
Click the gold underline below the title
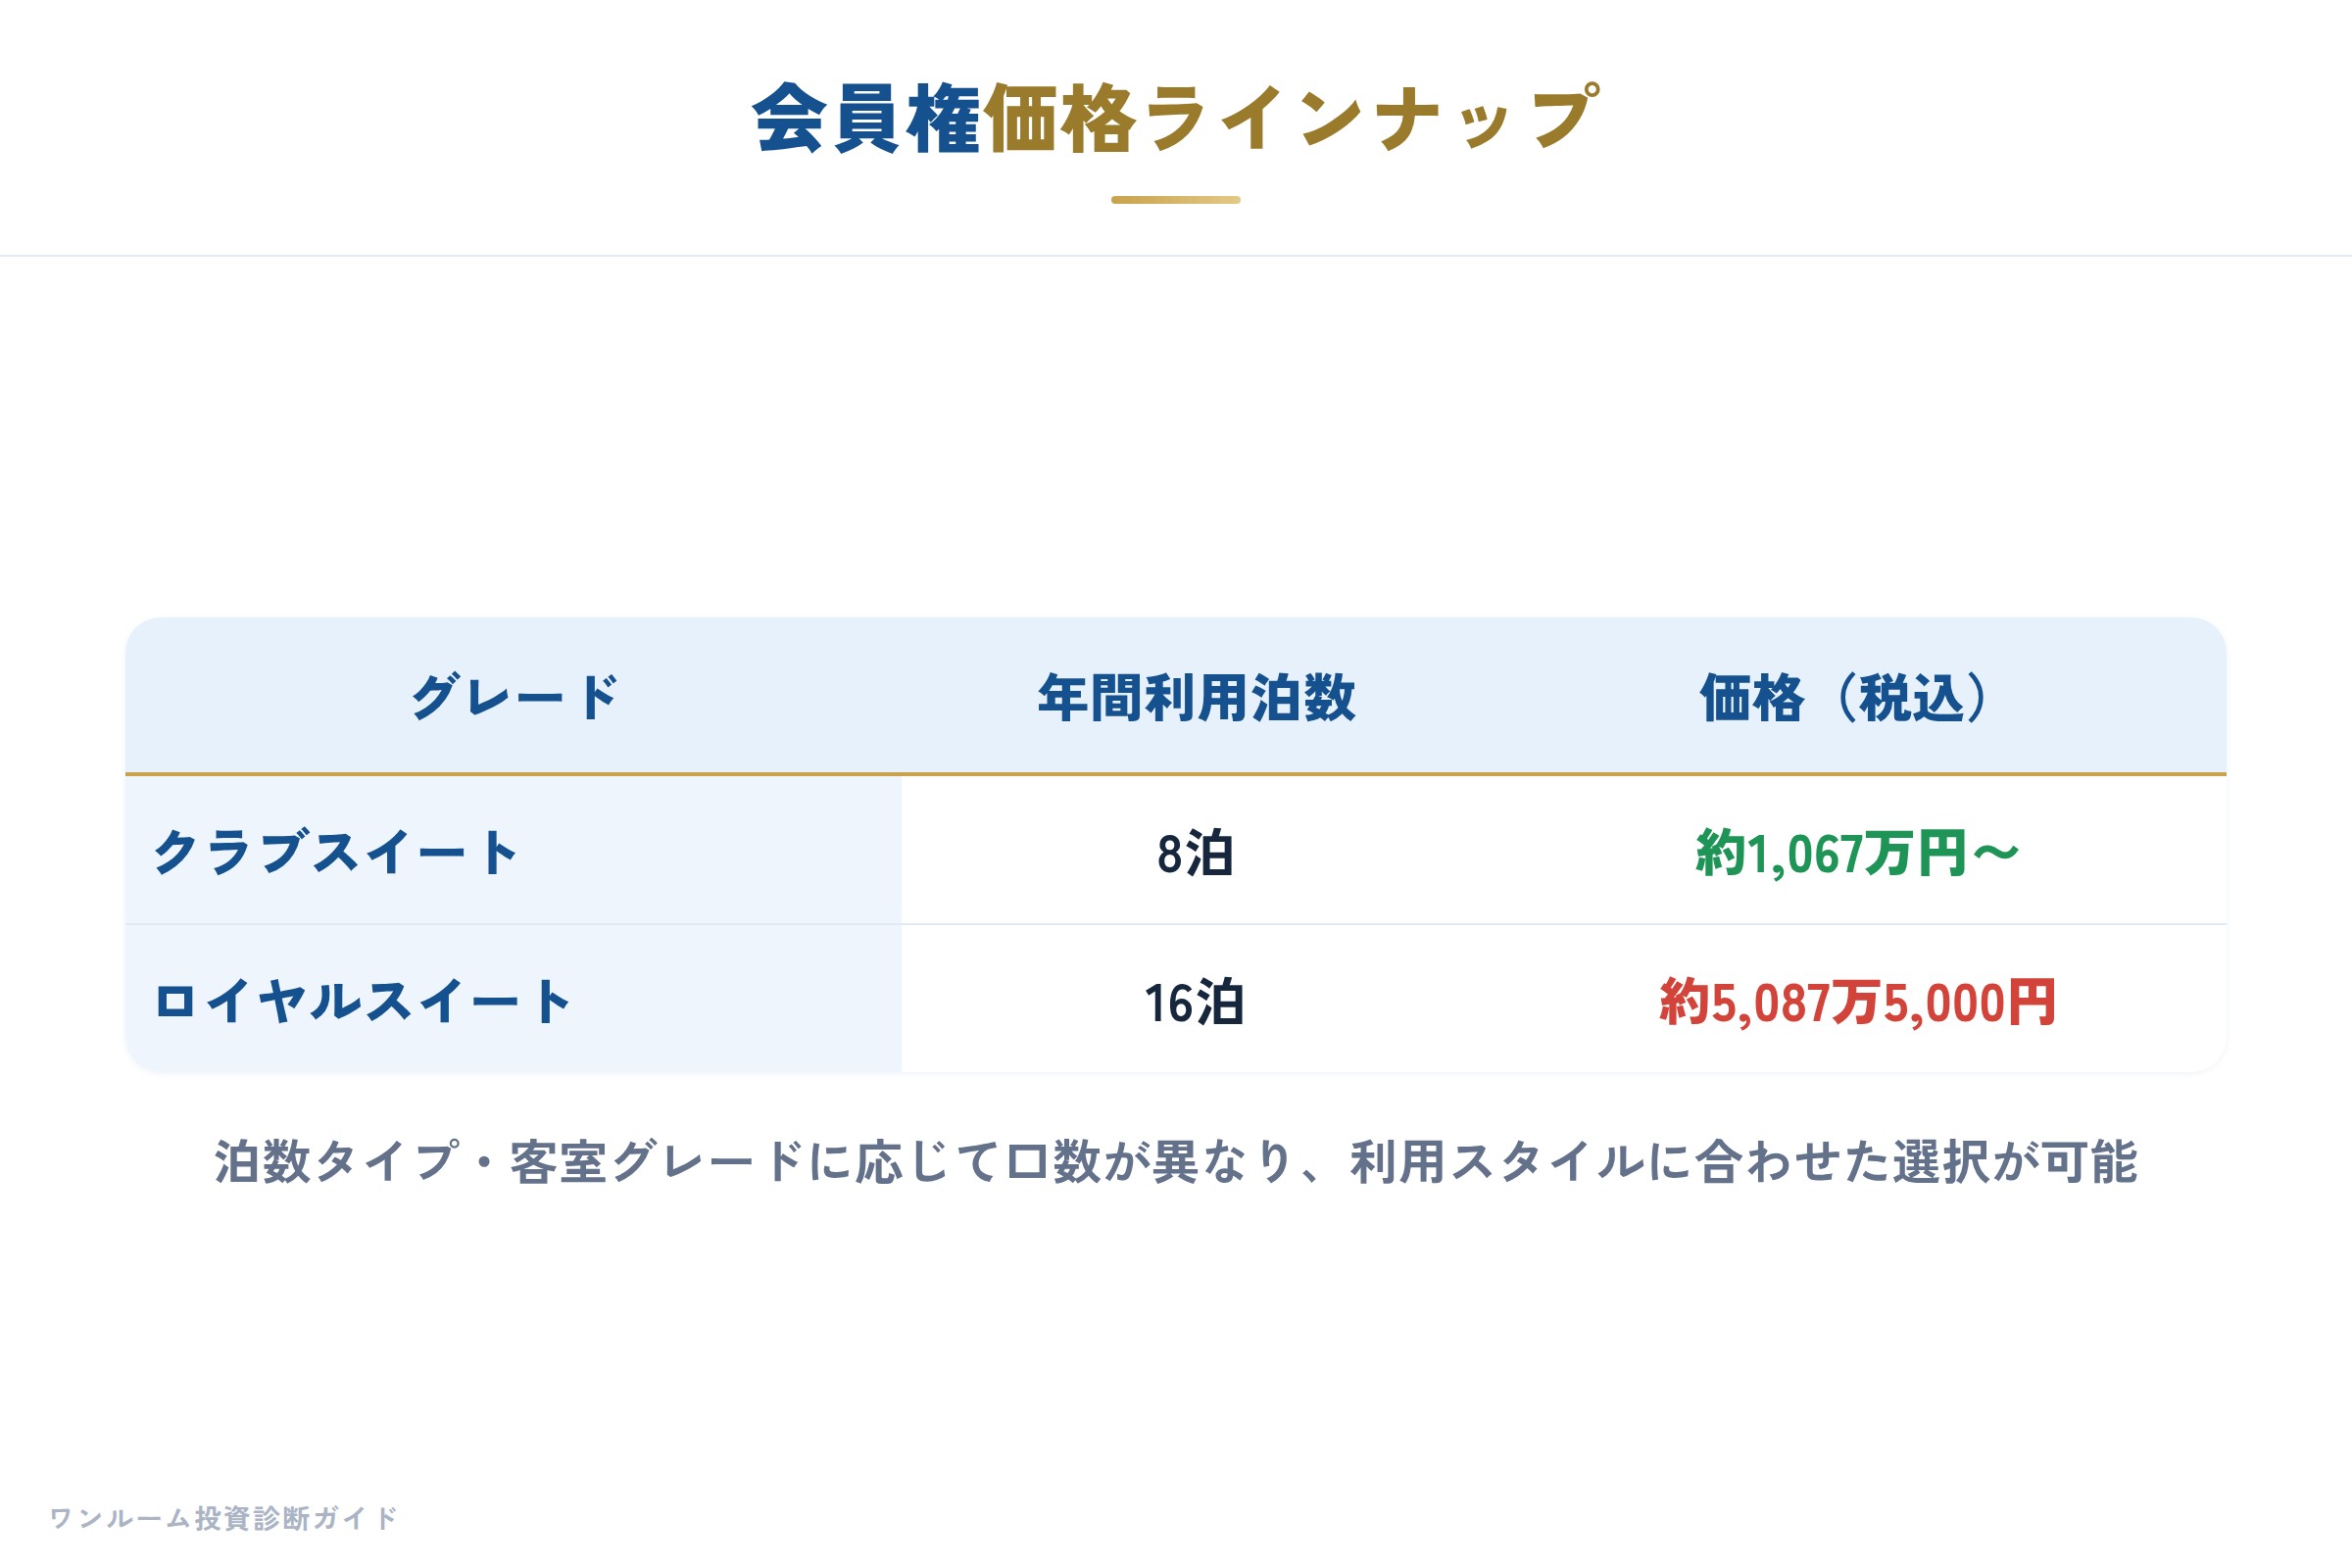pos(1176,200)
